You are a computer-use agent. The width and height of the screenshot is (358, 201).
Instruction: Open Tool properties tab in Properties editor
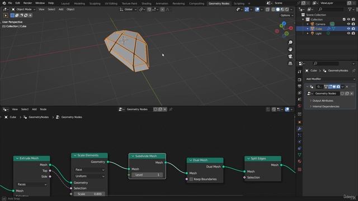300,72
